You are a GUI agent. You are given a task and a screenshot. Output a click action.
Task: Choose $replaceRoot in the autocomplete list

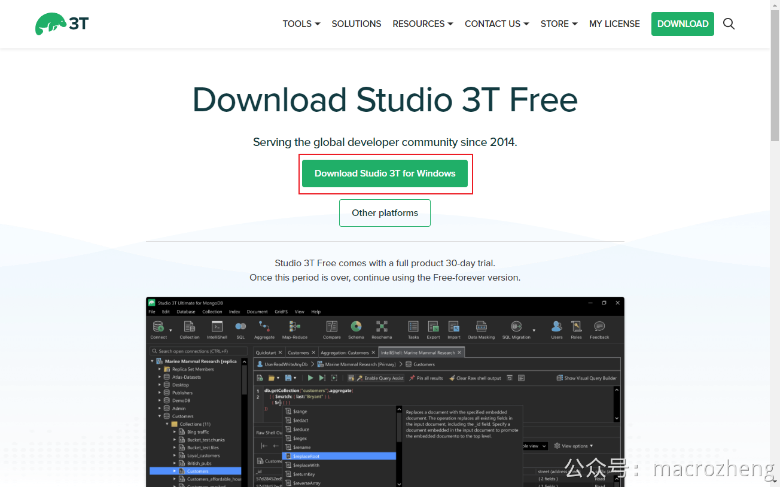(339, 456)
